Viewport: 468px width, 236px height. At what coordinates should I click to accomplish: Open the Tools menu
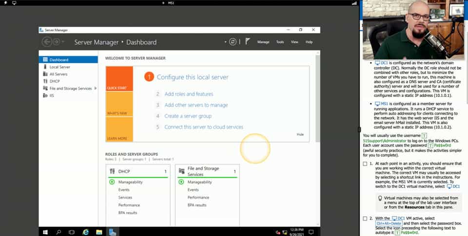click(x=280, y=42)
